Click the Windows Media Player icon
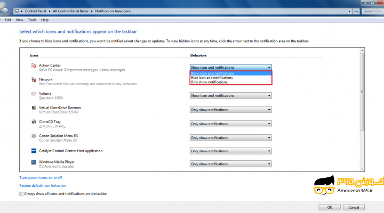Image resolution: width=384 pixels, height=213 pixels. click(34, 162)
